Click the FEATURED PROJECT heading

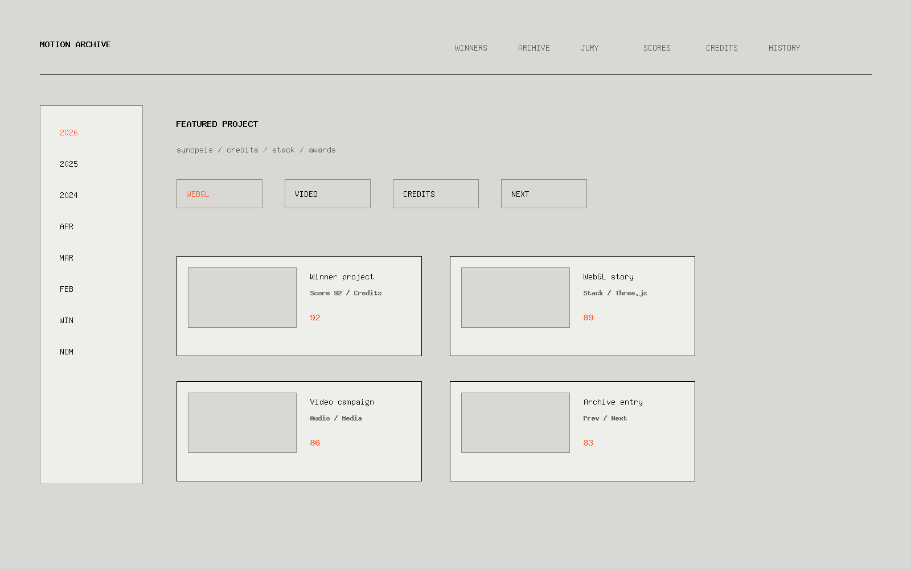[217, 124]
